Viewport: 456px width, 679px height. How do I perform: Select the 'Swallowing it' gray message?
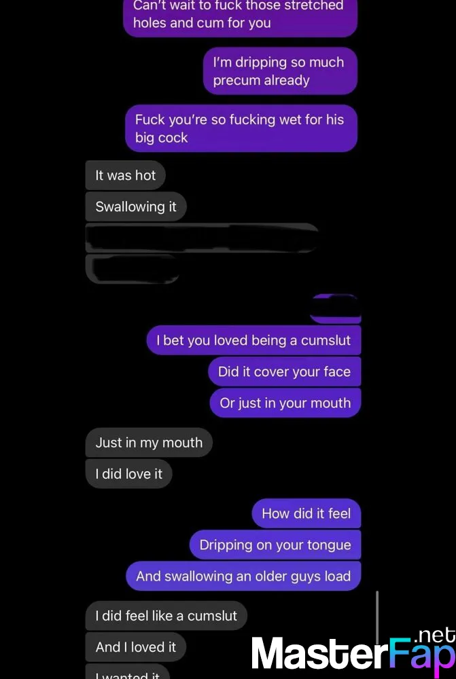136,206
